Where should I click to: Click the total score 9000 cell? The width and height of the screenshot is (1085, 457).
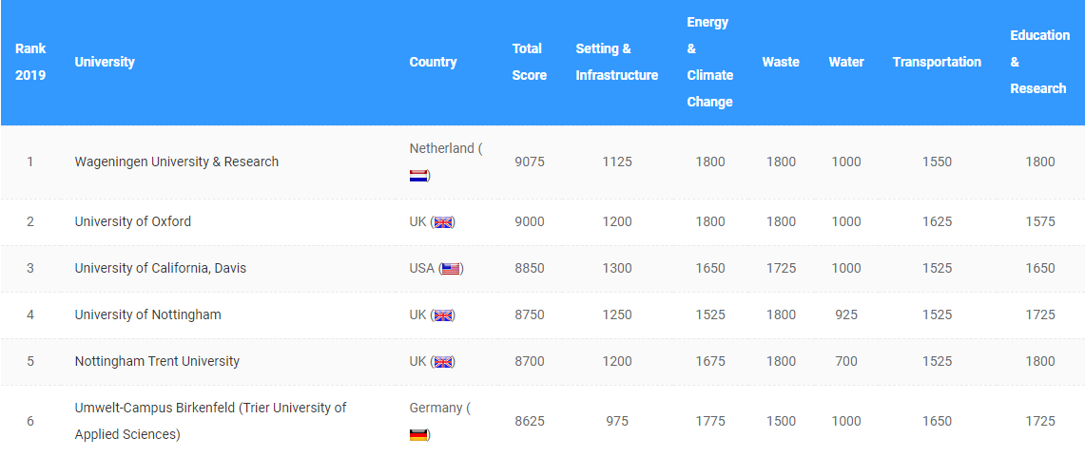pyautogui.click(x=530, y=221)
